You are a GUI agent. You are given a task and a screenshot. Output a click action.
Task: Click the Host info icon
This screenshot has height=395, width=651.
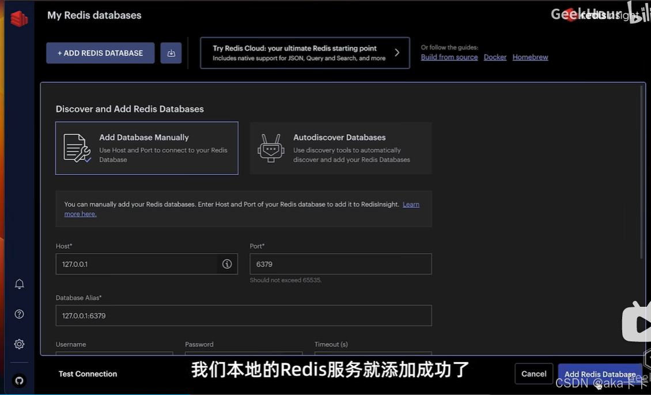pos(226,264)
